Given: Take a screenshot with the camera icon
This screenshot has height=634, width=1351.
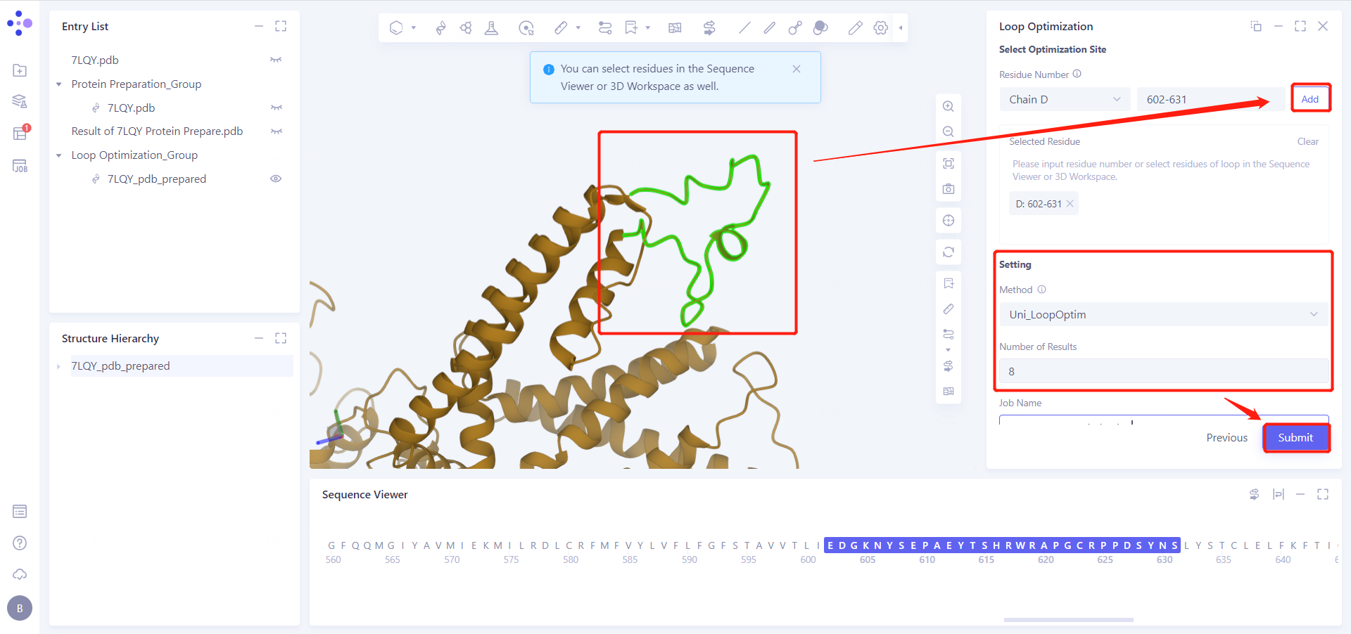Looking at the screenshot, I should [x=949, y=188].
